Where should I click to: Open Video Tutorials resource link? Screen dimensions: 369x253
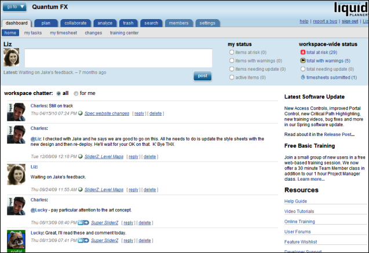[299, 211]
